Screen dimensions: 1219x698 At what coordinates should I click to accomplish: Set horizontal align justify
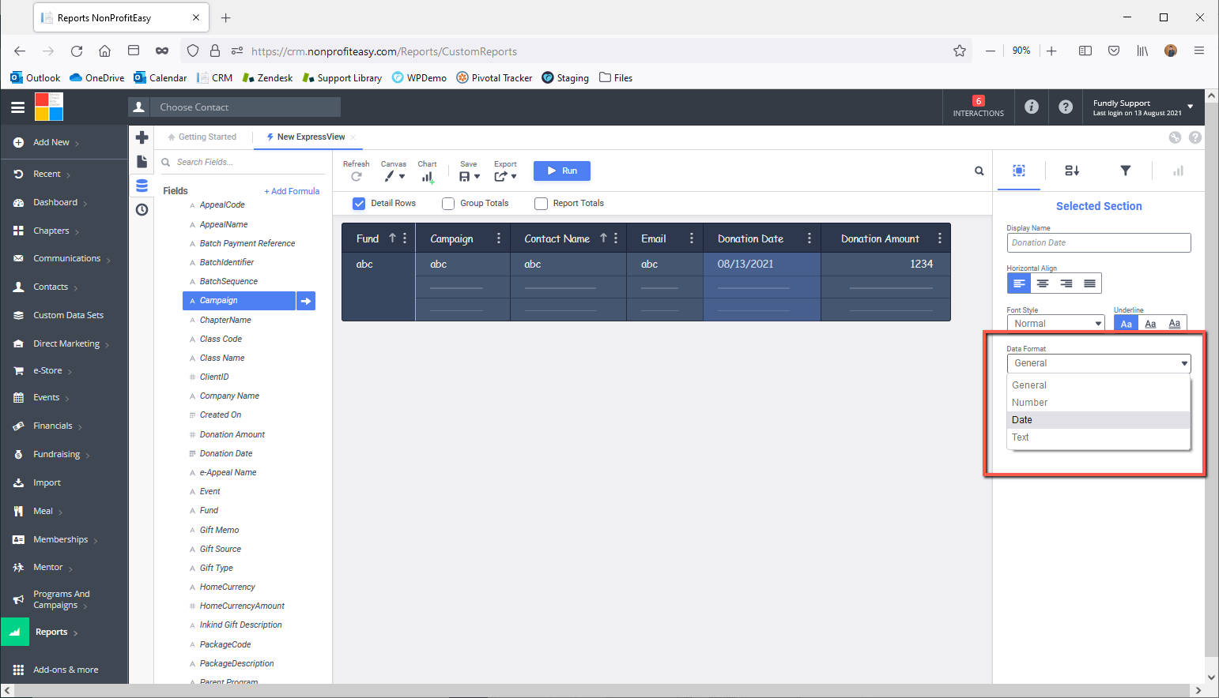coord(1089,283)
